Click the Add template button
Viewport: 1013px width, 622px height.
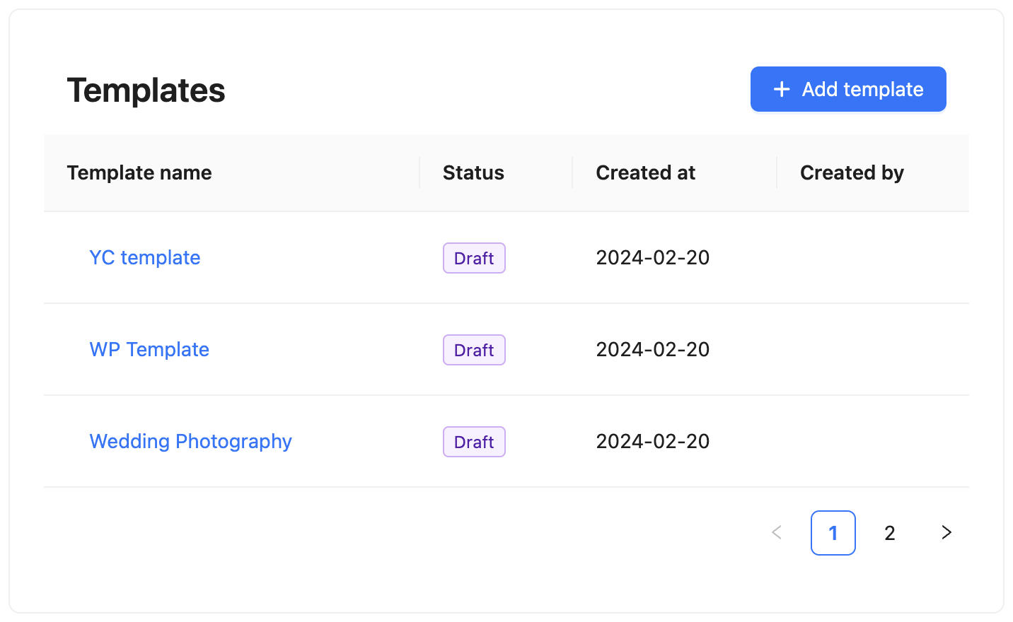click(848, 89)
